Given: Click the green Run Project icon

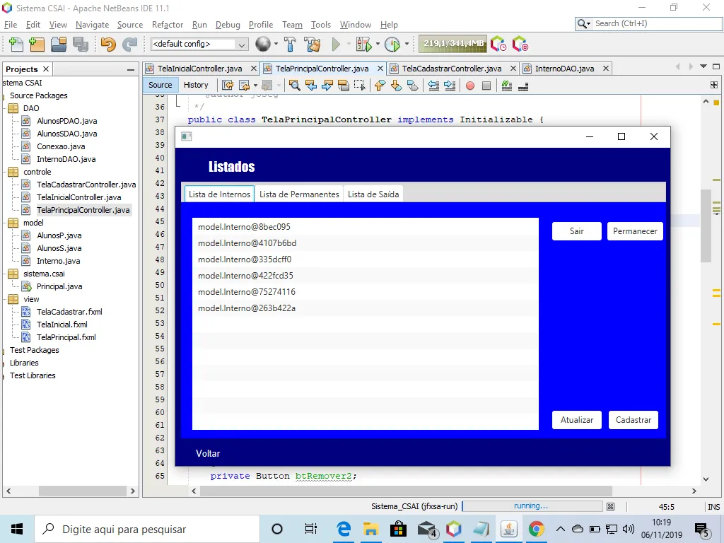Looking at the screenshot, I should (336, 45).
